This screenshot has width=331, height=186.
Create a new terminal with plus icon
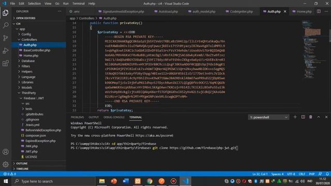click(x=295, y=117)
